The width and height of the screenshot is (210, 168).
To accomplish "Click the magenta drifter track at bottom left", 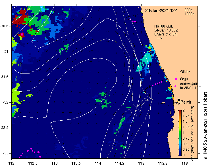I will point(30,153).
